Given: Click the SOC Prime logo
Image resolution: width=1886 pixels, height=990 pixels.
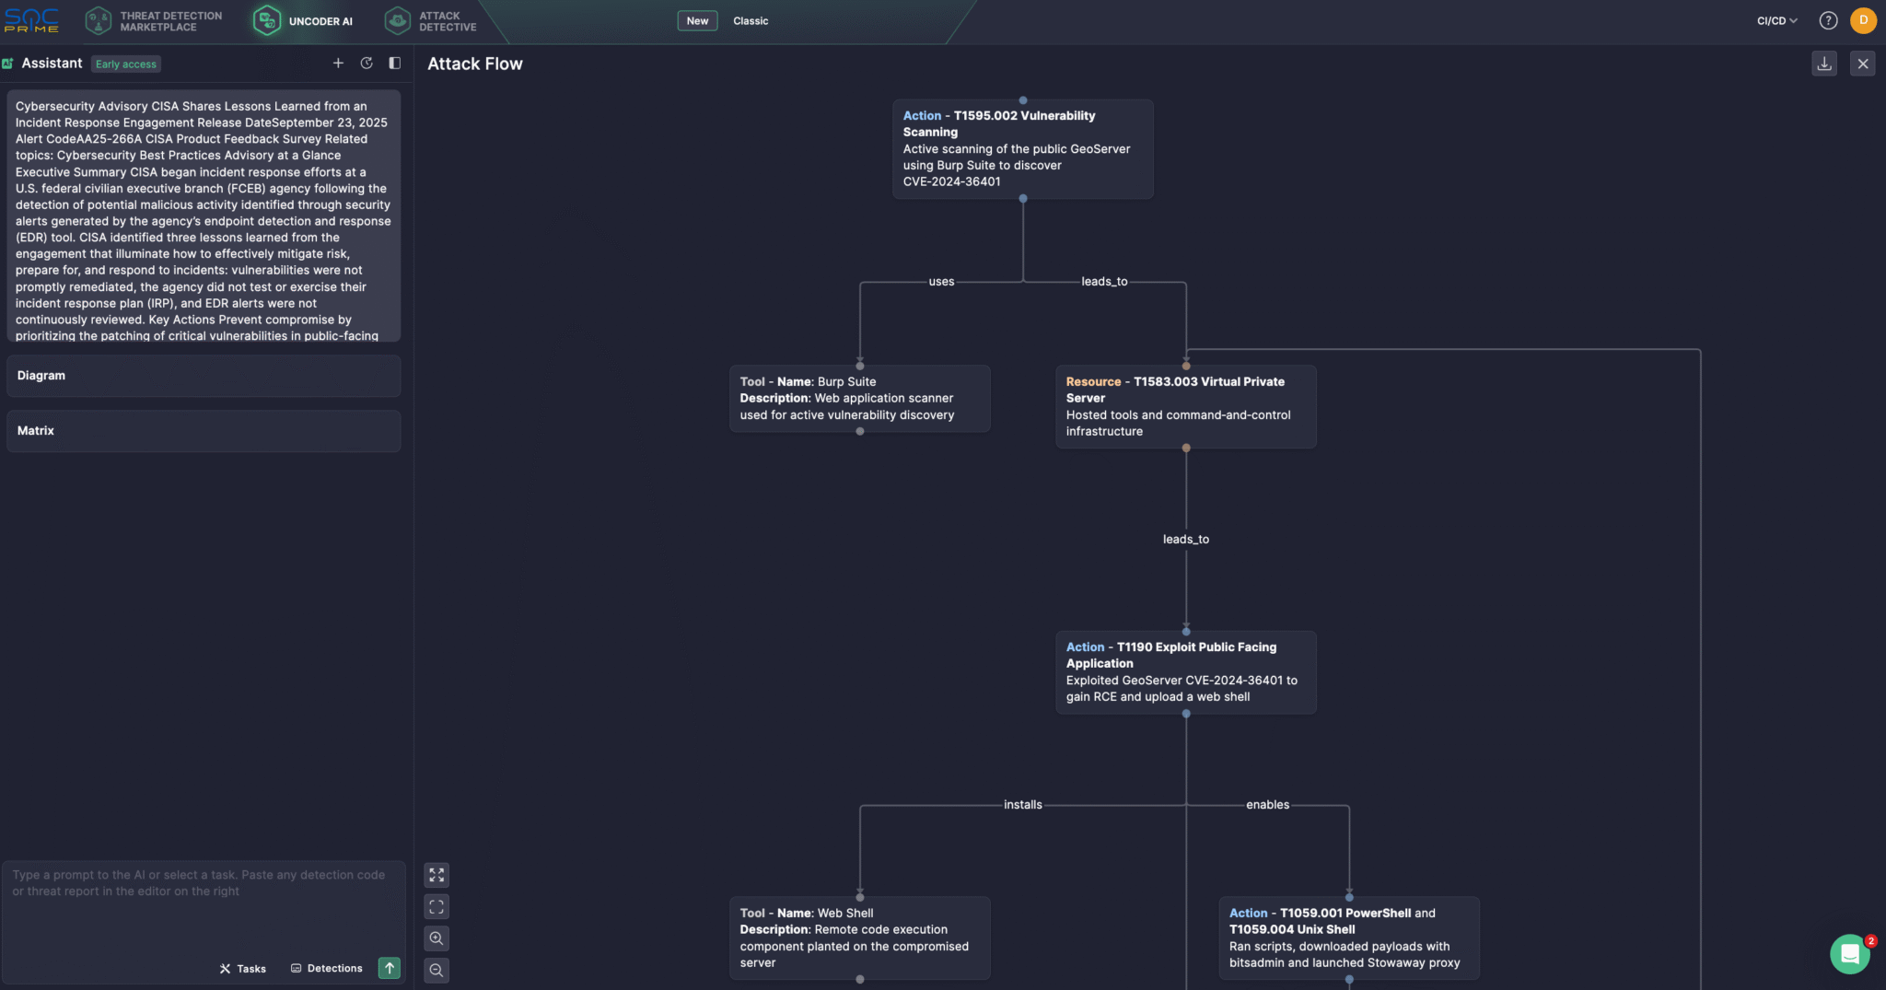Looking at the screenshot, I should 32,20.
